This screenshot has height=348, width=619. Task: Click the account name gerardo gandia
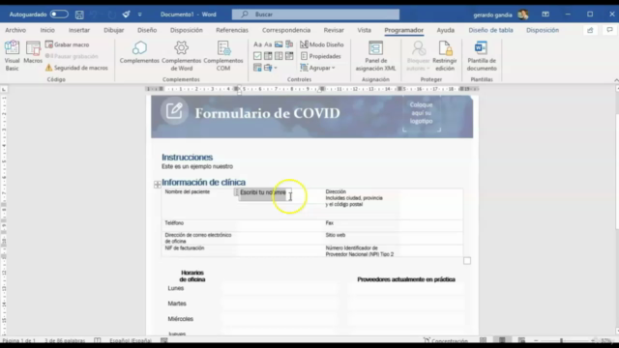point(492,15)
